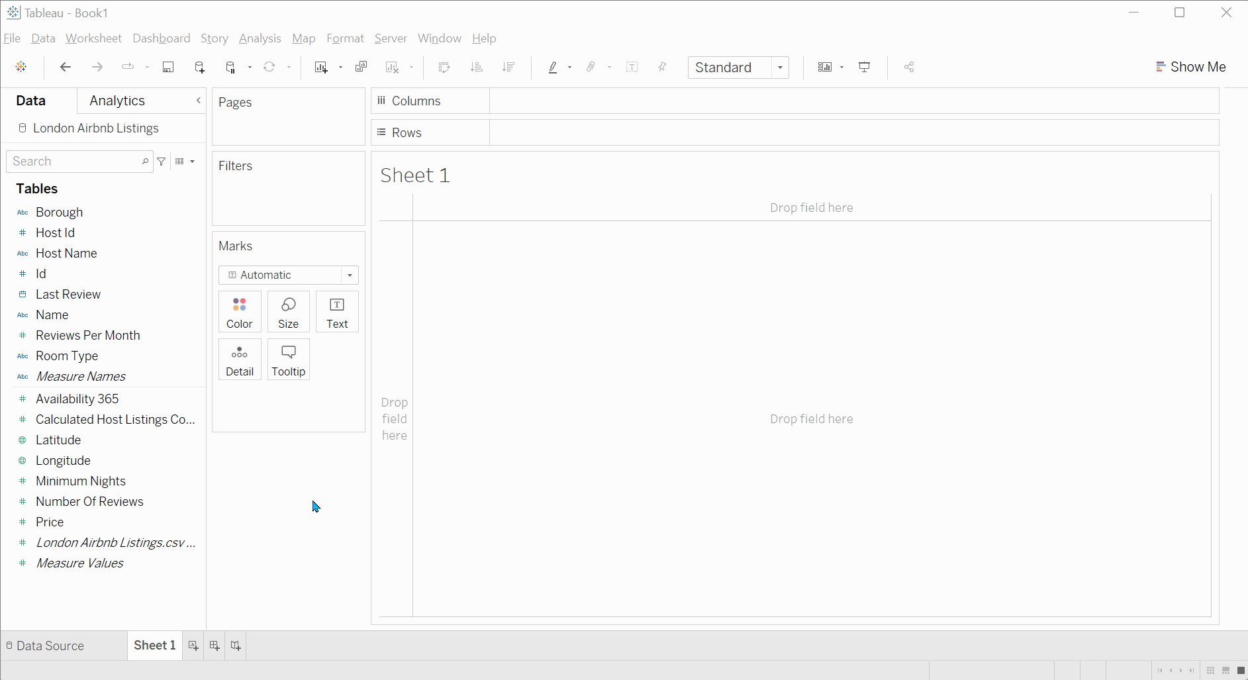
Task: Click the Undo back arrow
Action: pyautogui.click(x=65, y=67)
